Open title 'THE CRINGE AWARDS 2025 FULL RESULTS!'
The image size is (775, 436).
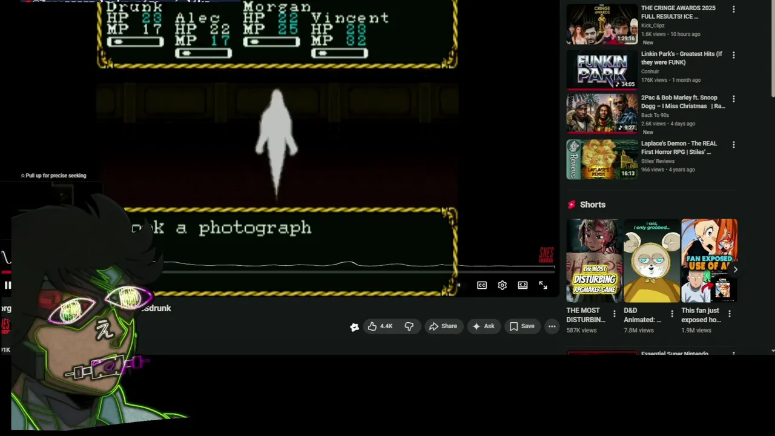678,12
